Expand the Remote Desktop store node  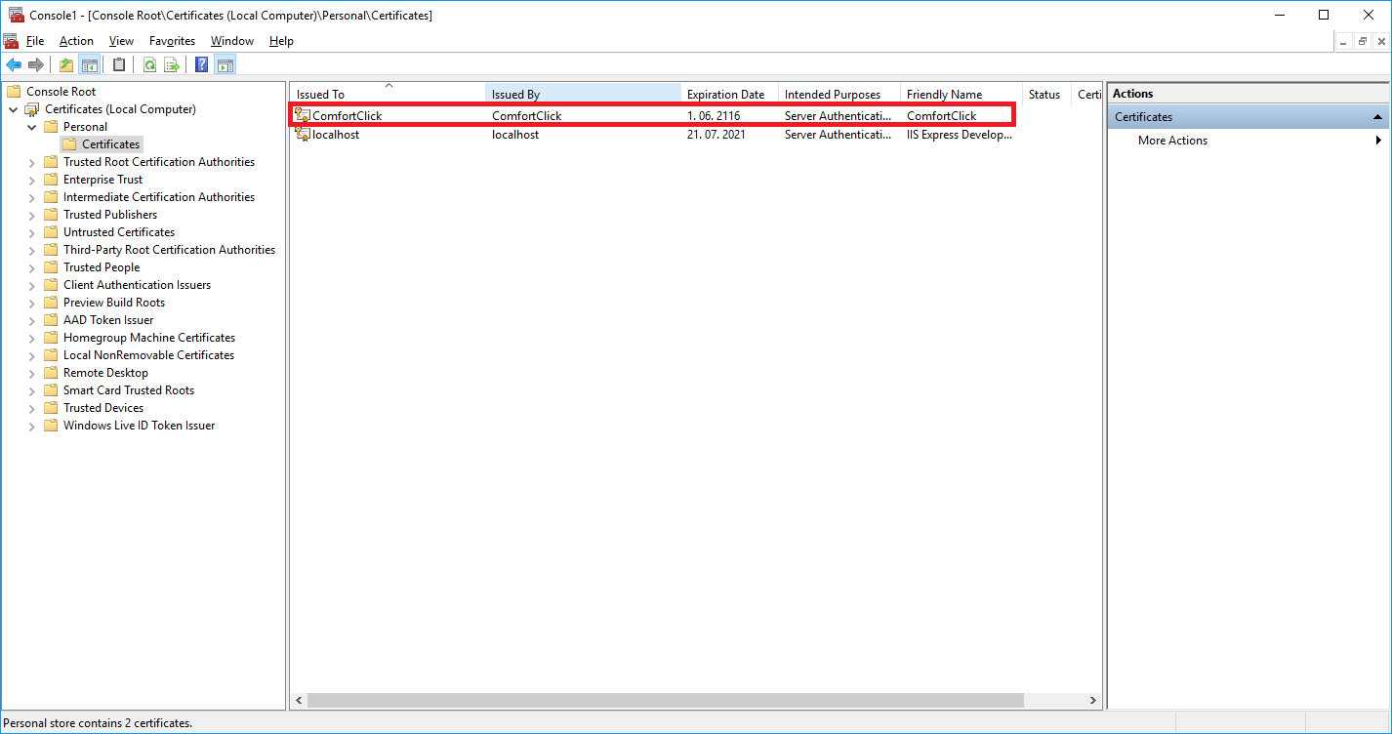32,373
